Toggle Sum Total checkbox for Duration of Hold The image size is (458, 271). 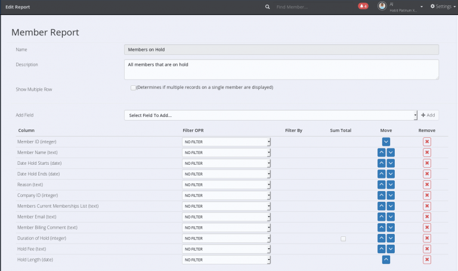[x=343, y=239]
